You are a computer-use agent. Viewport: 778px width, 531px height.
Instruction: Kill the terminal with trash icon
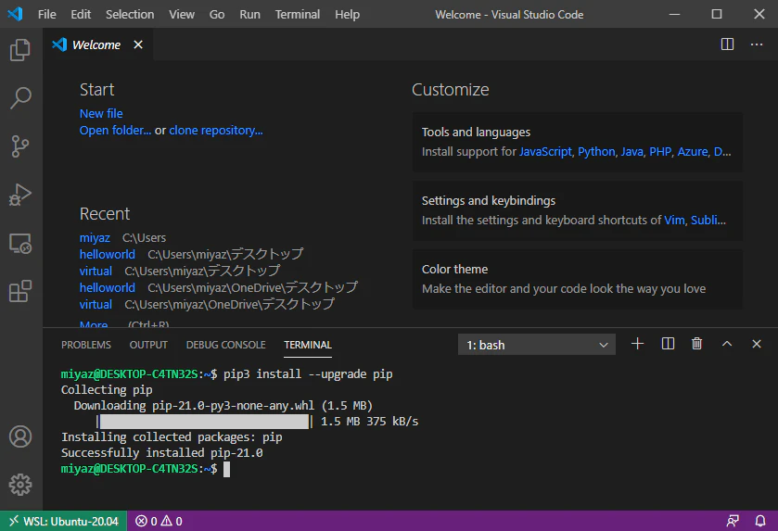[x=696, y=344]
